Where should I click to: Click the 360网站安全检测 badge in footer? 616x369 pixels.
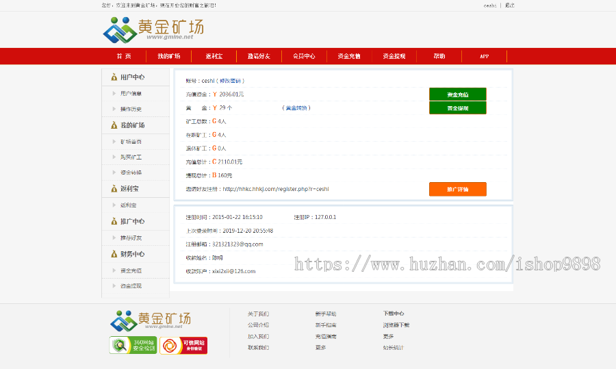133,345
